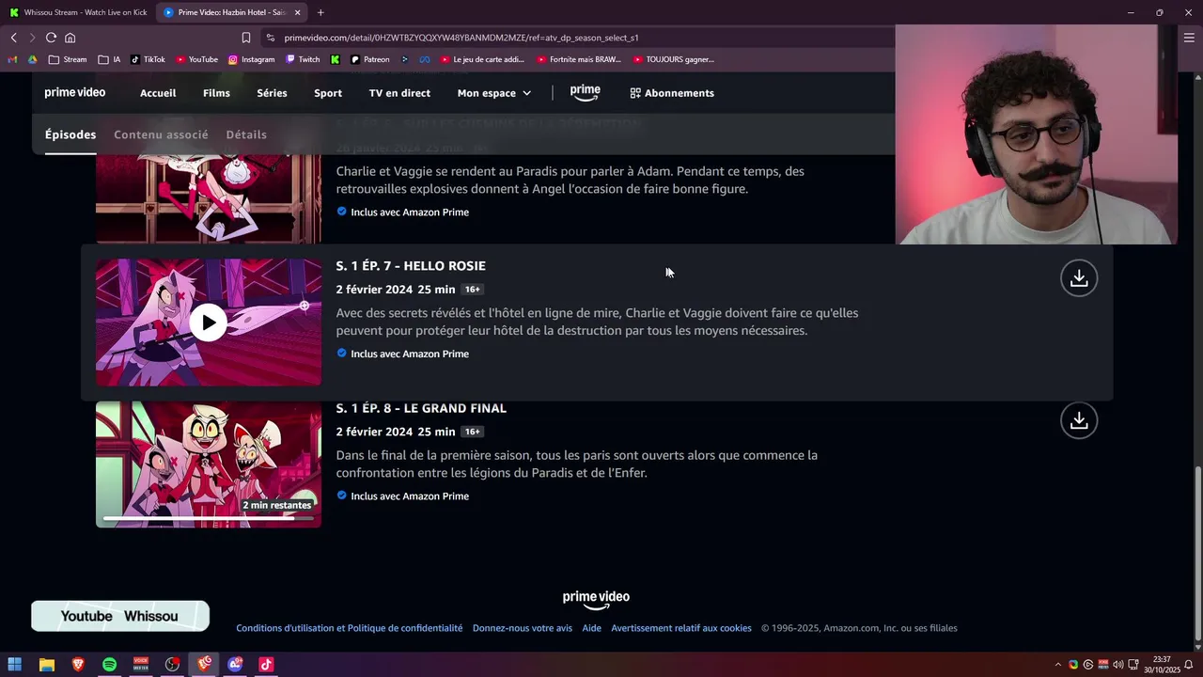
Task: Open Spotify from taskbar
Action: tap(109, 665)
